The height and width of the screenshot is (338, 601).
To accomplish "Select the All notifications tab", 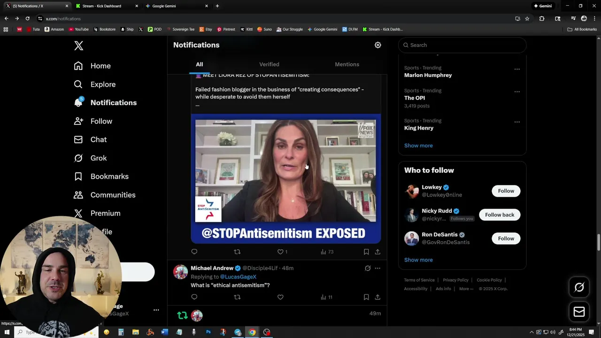I will click(200, 64).
